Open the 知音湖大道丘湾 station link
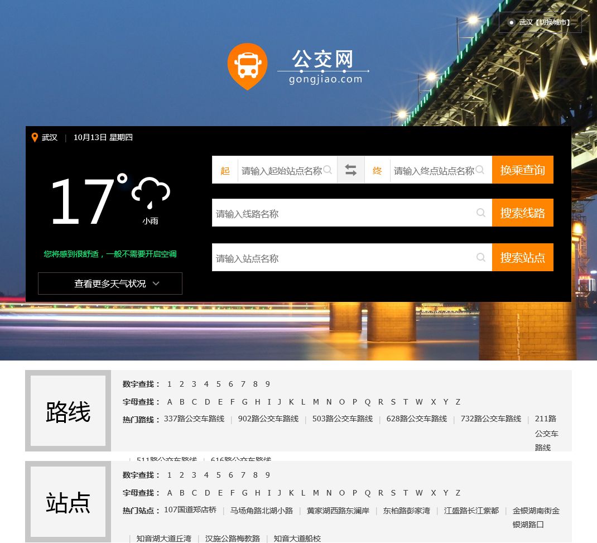This screenshot has height=543, width=597. pyautogui.click(x=163, y=539)
